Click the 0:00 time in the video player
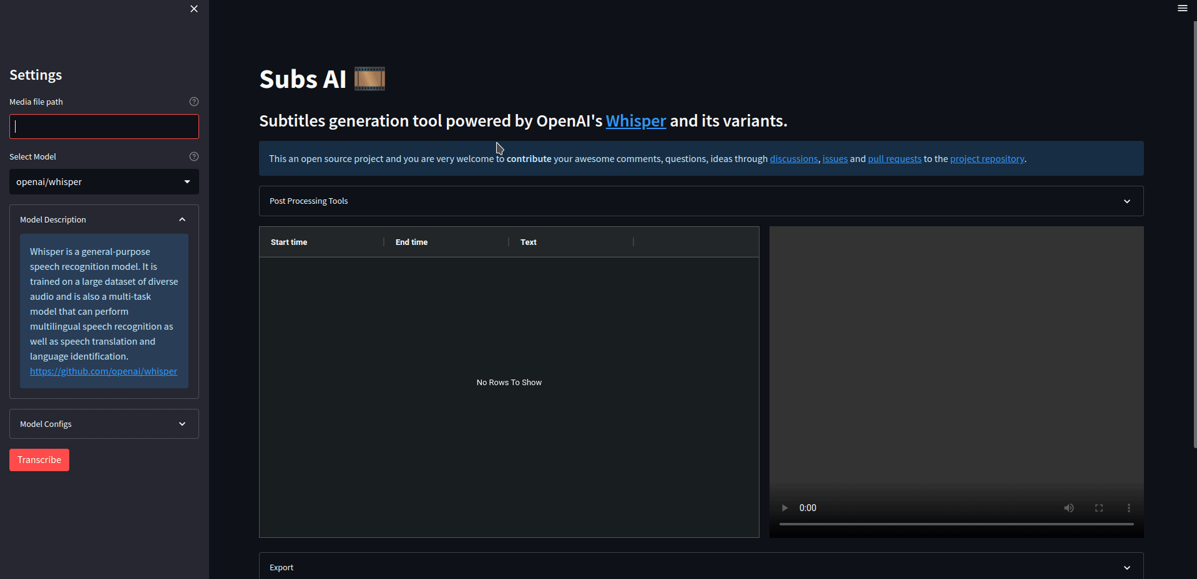 pyautogui.click(x=808, y=508)
